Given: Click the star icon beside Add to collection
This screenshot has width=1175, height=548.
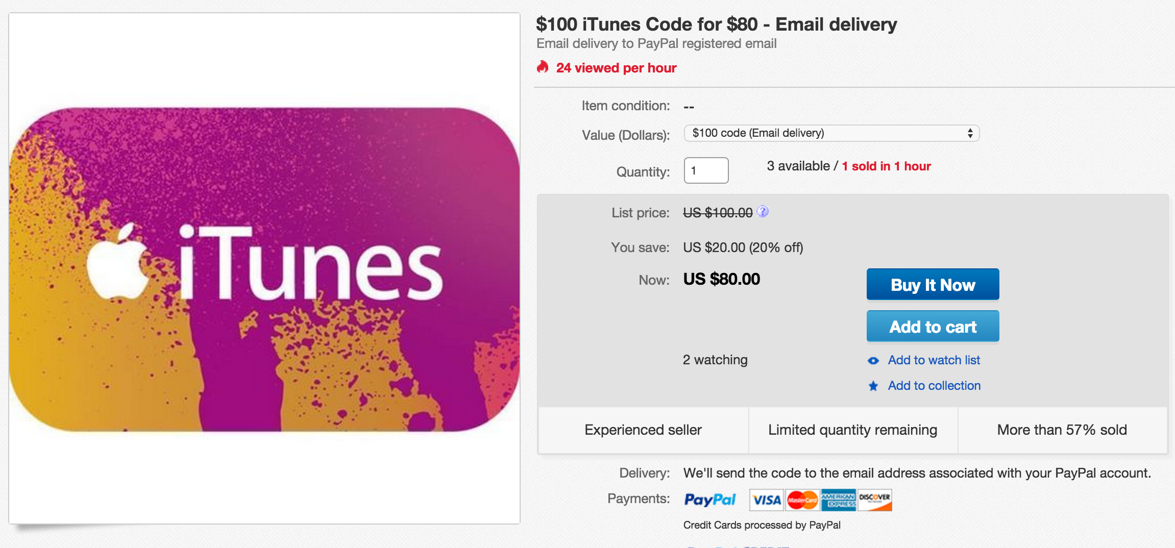Looking at the screenshot, I should [x=873, y=386].
